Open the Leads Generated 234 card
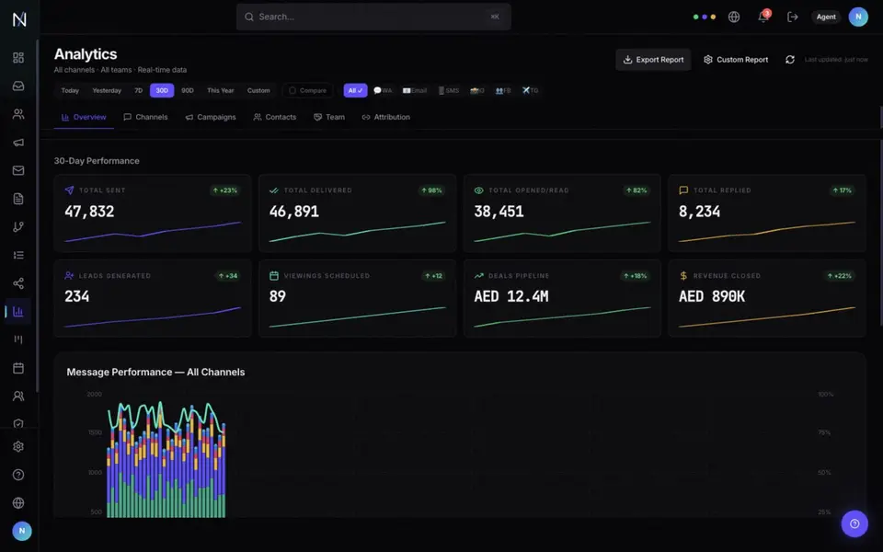Screen dimensions: 883x552 click(153, 298)
